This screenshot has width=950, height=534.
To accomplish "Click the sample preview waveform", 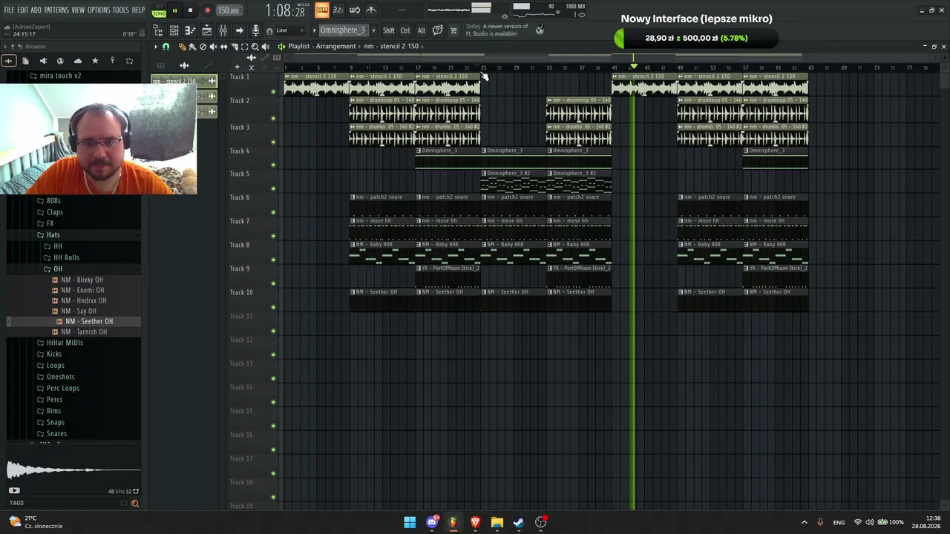I will [x=73, y=469].
